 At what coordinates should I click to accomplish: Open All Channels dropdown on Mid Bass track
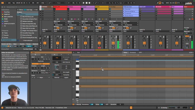[x=74, y=25]
